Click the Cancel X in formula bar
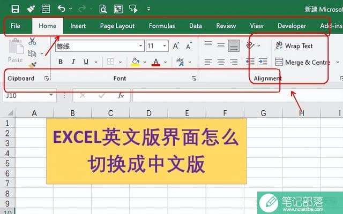Viewport: 343px width, 214px height. point(83,95)
